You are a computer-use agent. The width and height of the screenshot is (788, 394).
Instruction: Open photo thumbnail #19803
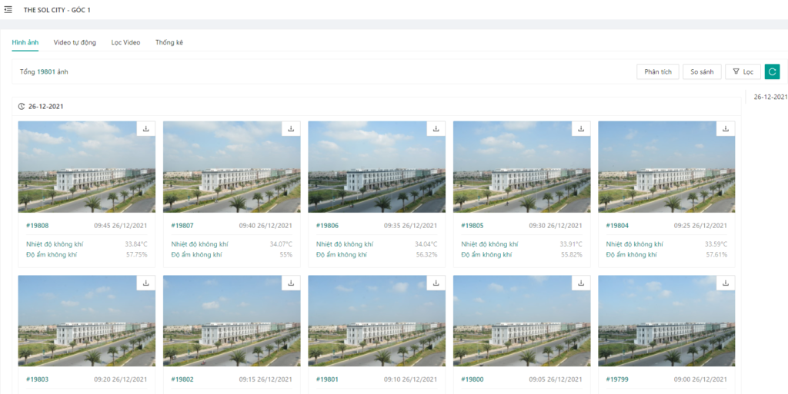[x=87, y=321]
